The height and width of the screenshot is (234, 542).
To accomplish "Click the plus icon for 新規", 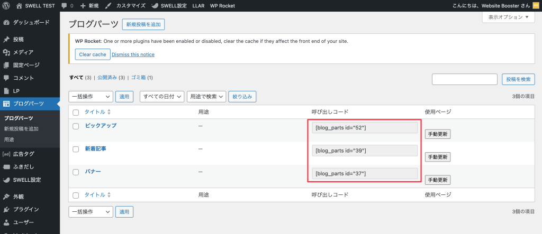I will (x=83, y=6).
